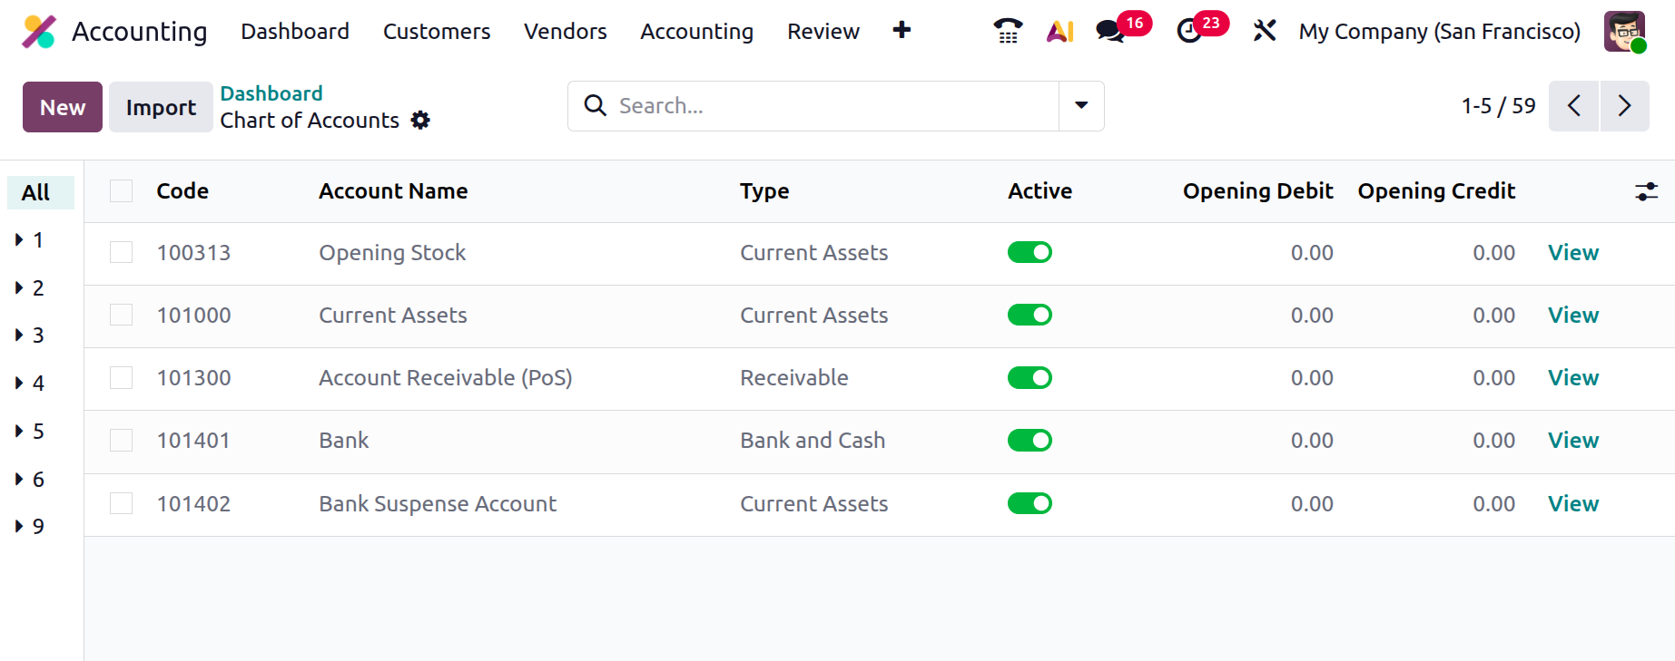The image size is (1675, 661).
Task: Open the Review menu
Action: click(823, 32)
